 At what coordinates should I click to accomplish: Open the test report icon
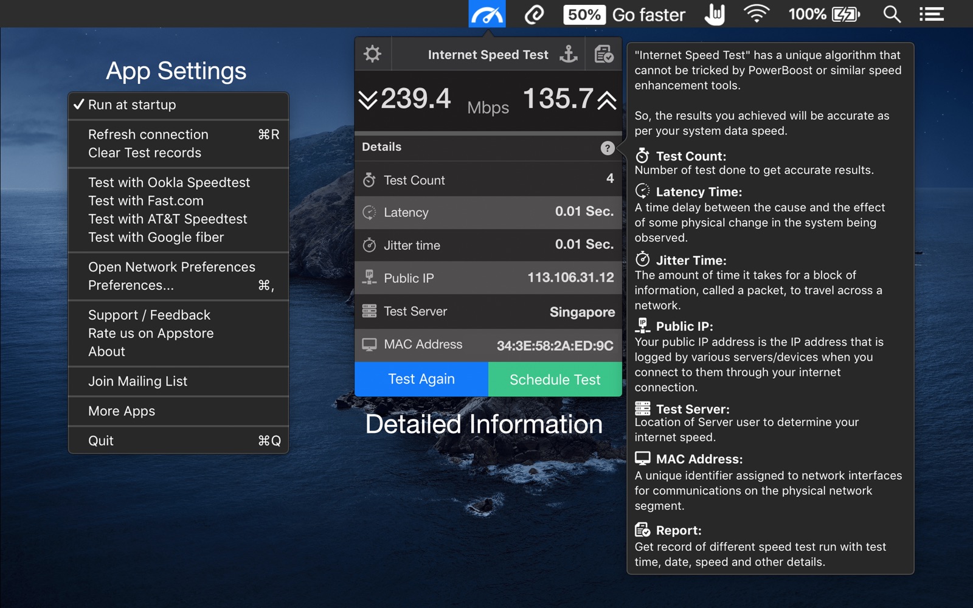604,54
